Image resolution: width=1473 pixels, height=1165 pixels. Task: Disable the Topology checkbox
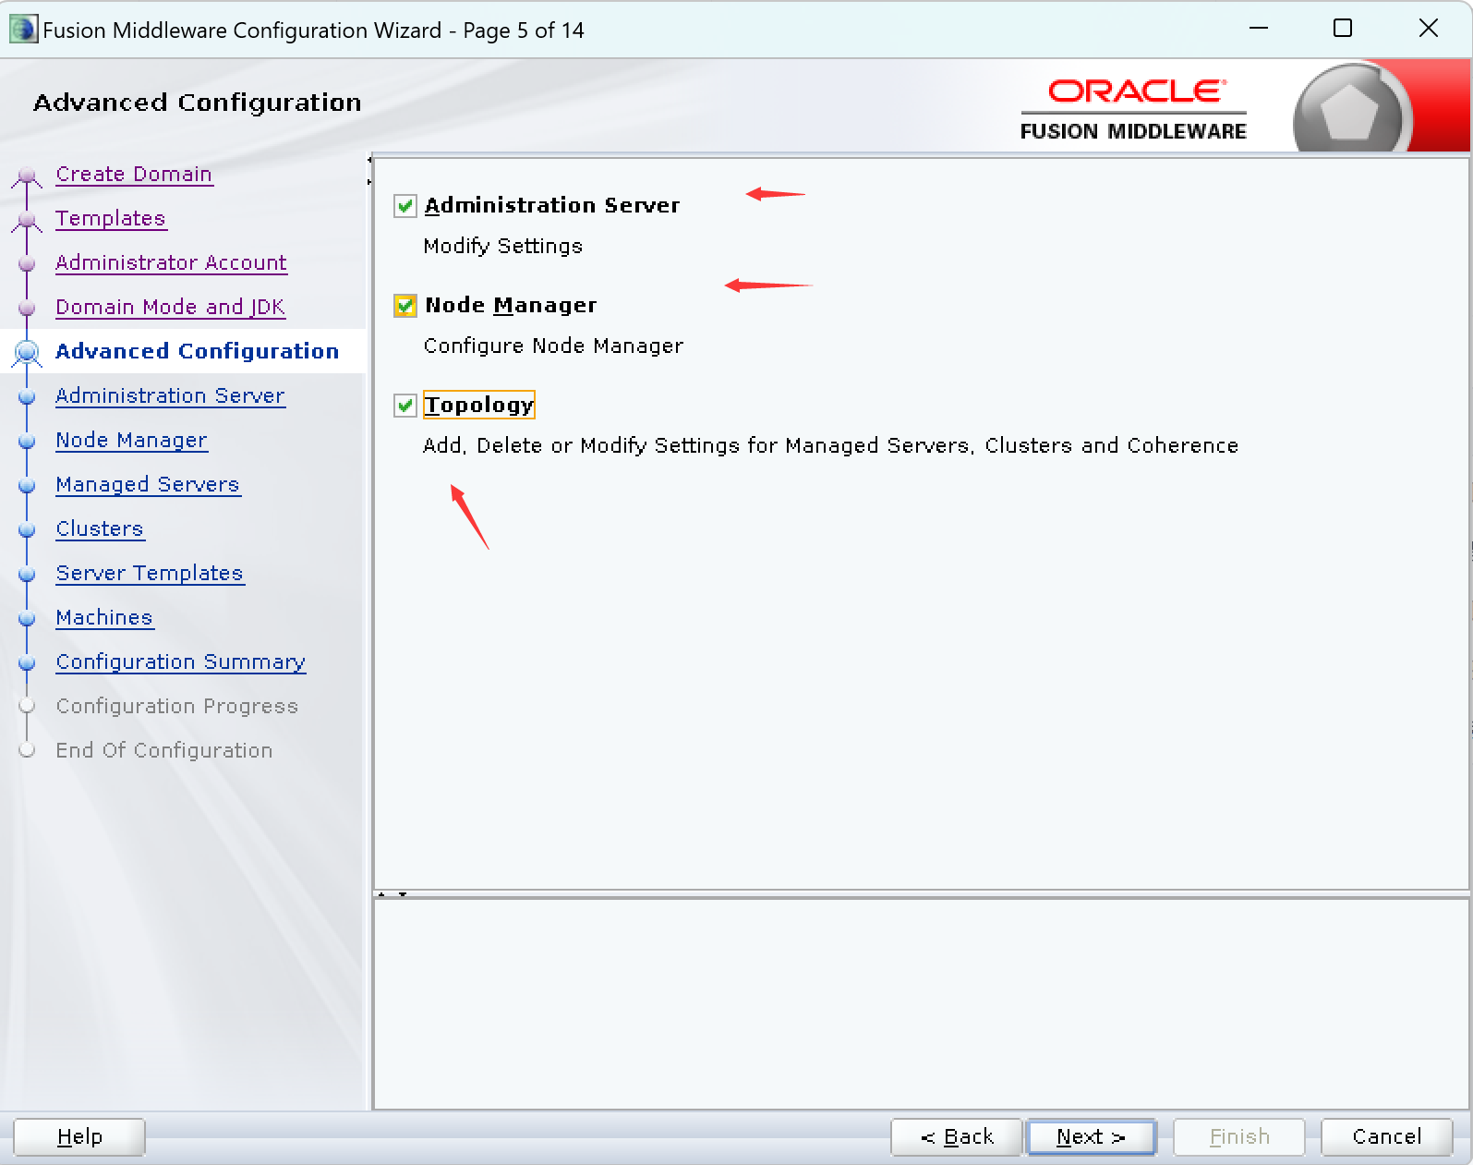(404, 406)
